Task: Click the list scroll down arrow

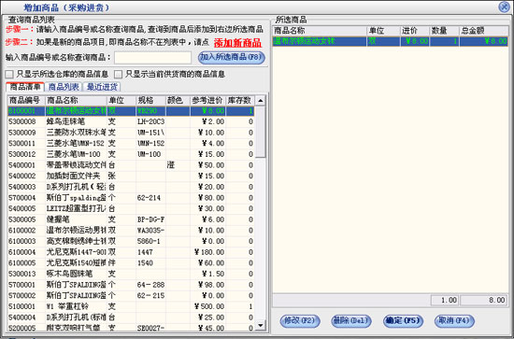Action: (x=261, y=325)
